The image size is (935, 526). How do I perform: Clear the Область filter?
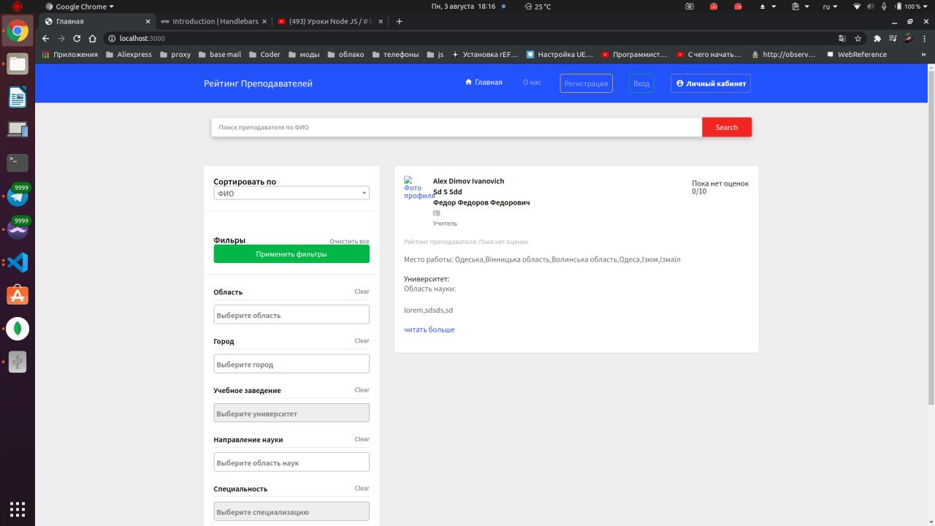(x=362, y=291)
